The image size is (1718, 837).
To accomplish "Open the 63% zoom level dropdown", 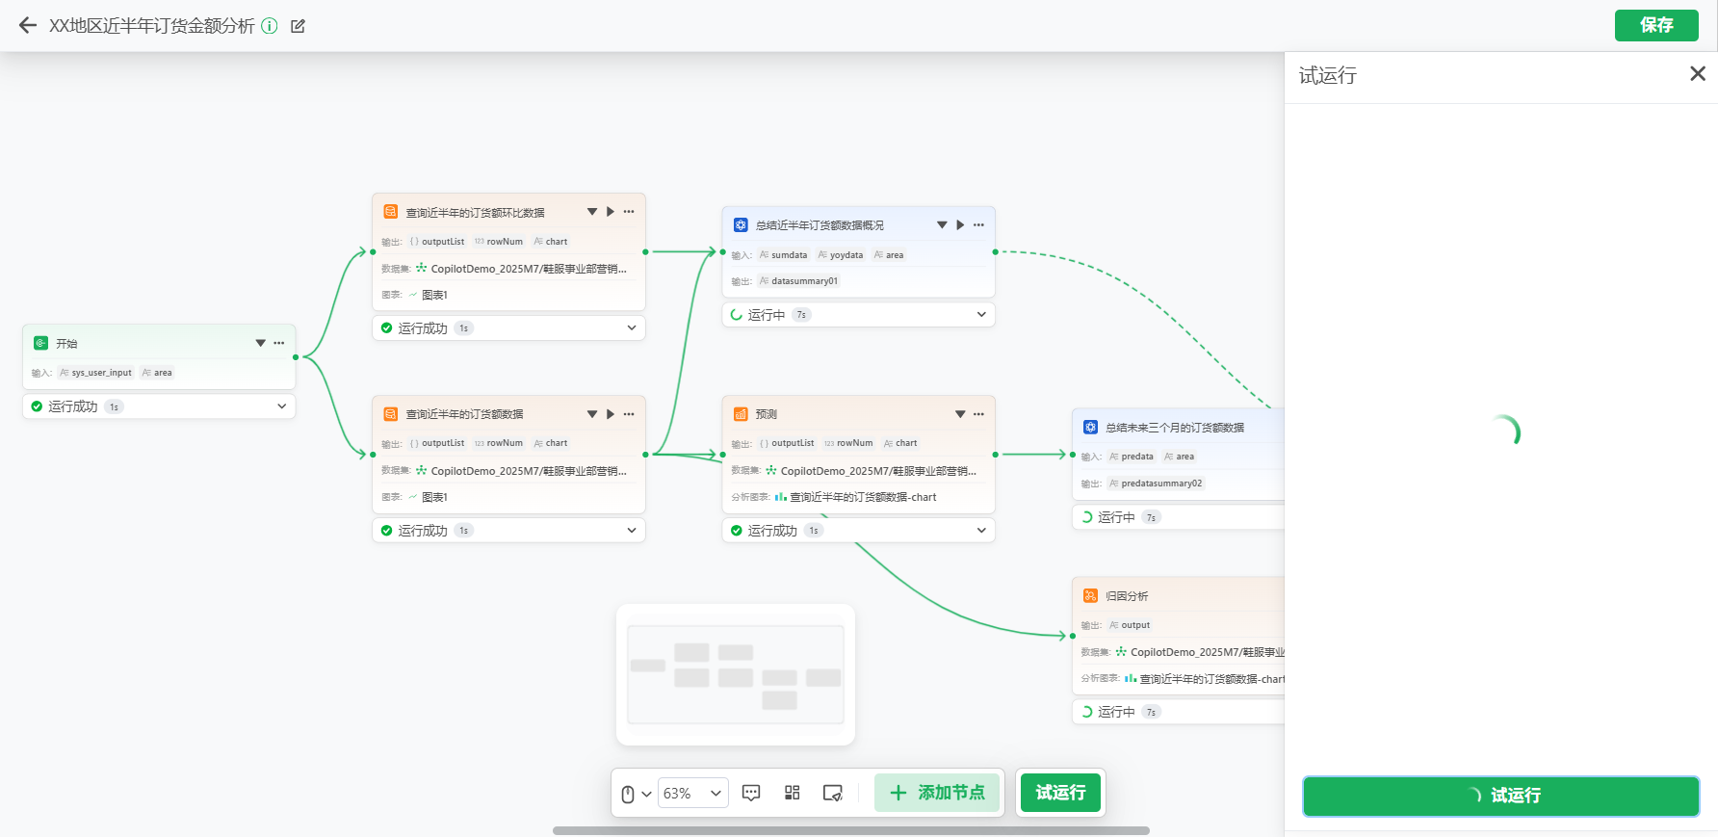I will [692, 793].
